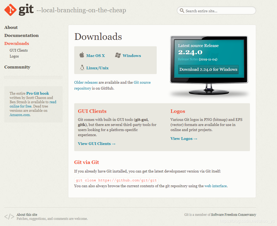This screenshot has width=277, height=226.
Task: Click the git clone command text
Action: pyautogui.click(x=116, y=180)
